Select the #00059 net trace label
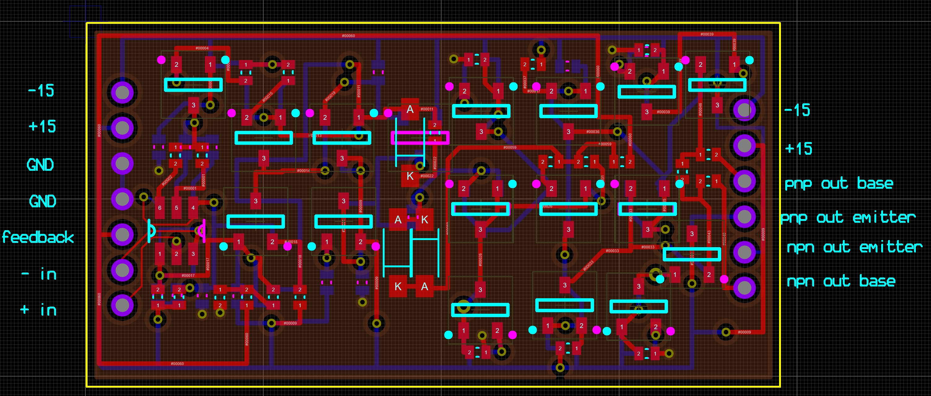 [x=510, y=147]
